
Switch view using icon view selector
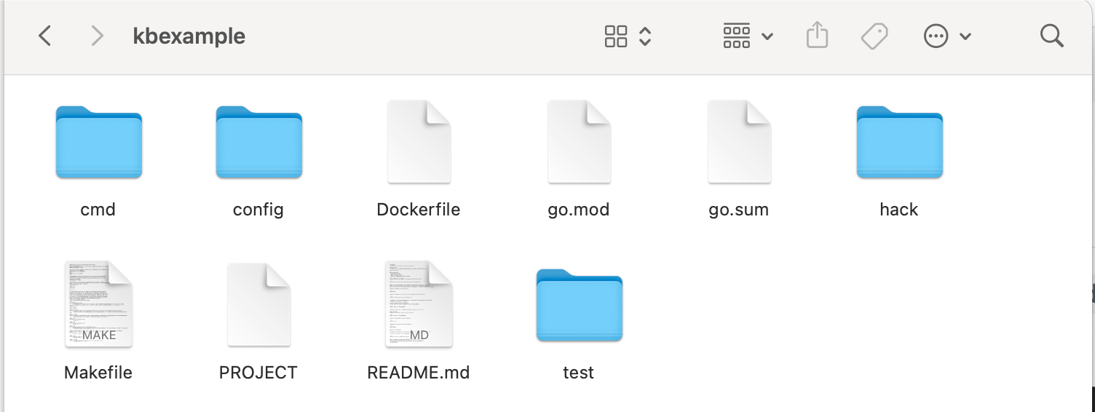click(x=627, y=36)
